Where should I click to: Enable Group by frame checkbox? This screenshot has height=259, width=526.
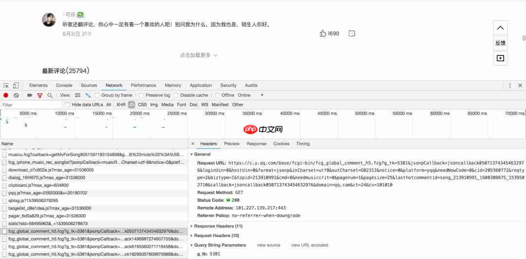[97, 95]
